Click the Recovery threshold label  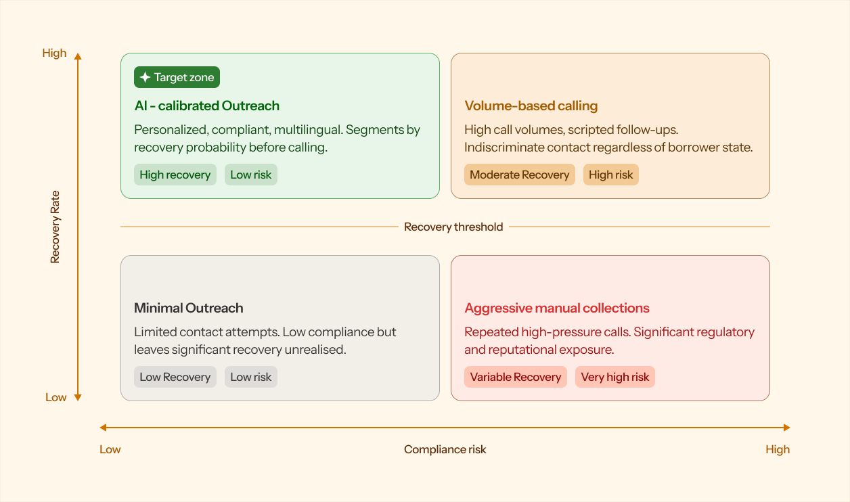[453, 227]
